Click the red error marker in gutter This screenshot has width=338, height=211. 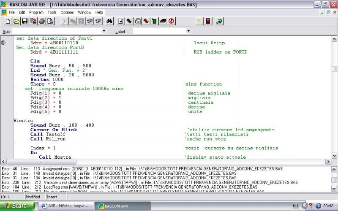click(x=3, y=43)
